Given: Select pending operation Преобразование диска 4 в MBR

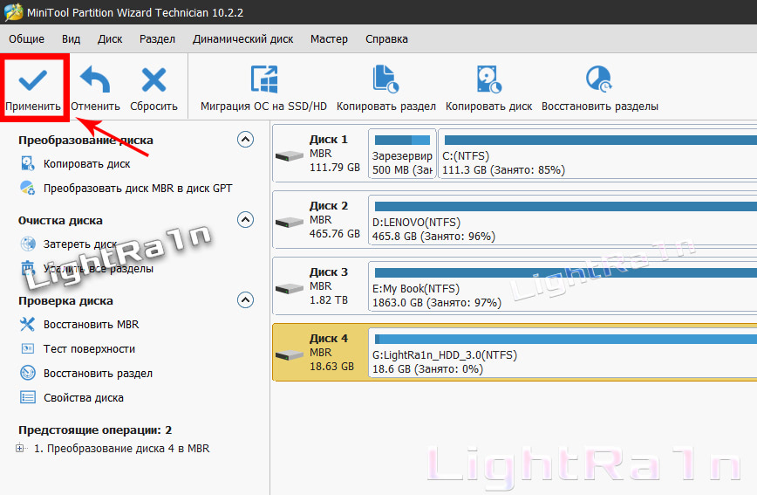Looking at the screenshot, I should (122, 449).
